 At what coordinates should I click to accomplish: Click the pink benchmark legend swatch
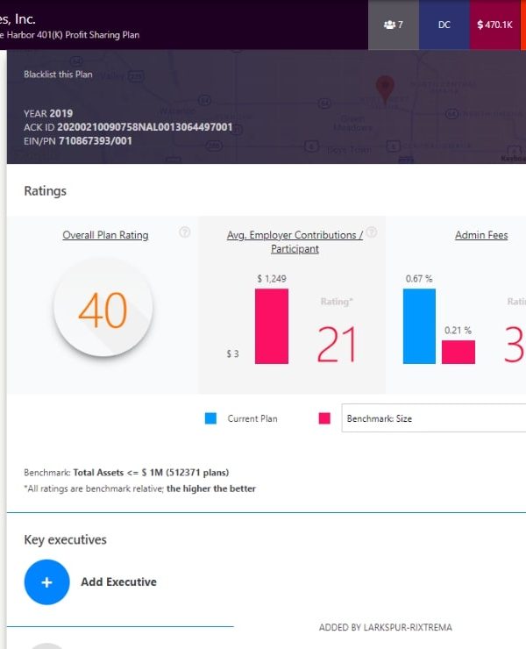[324, 418]
